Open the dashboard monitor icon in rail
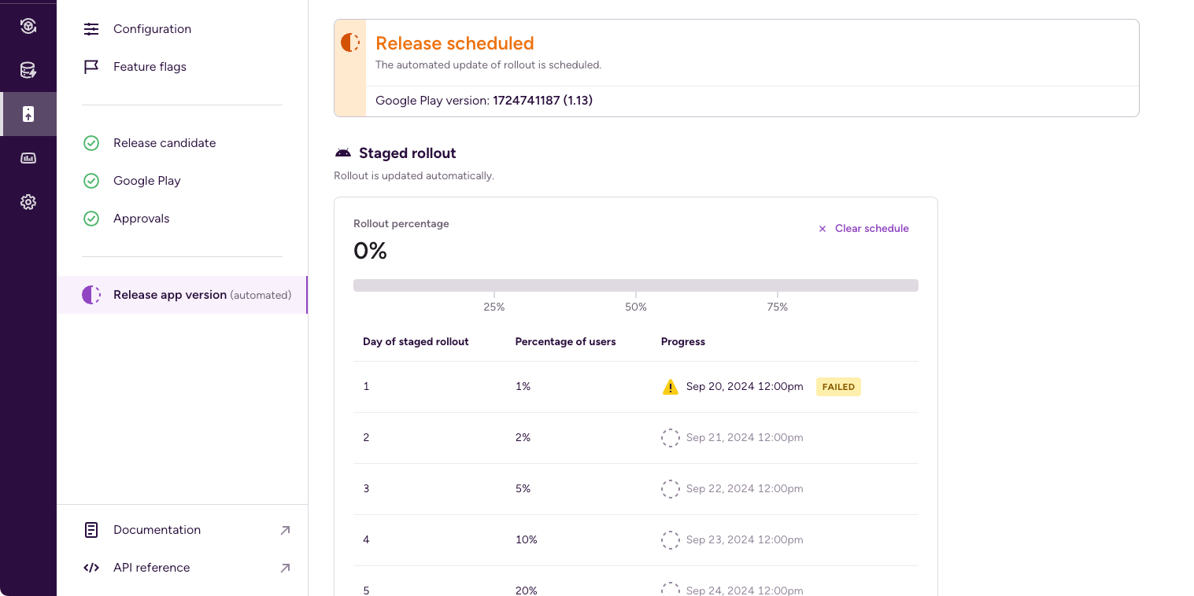Screen dimensions: 1194x596 (28, 158)
